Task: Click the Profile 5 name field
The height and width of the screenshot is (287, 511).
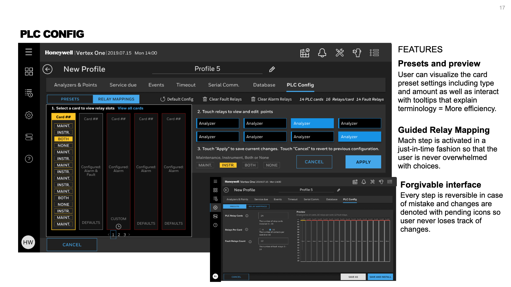Action: (207, 69)
